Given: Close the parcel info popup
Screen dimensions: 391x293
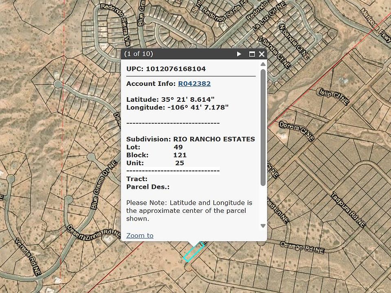Looking at the screenshot, I should click(261, 54).
